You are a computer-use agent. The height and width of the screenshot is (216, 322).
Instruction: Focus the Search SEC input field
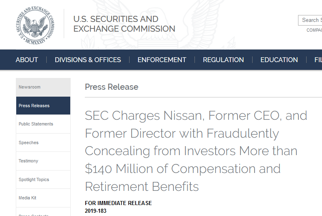311,20
